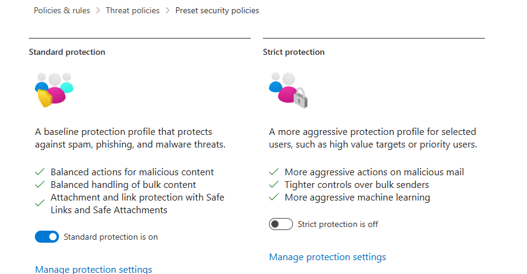Click the Strict protection padlock people icon
This screenshot has width=527, height=274.
tap(288, 90)
